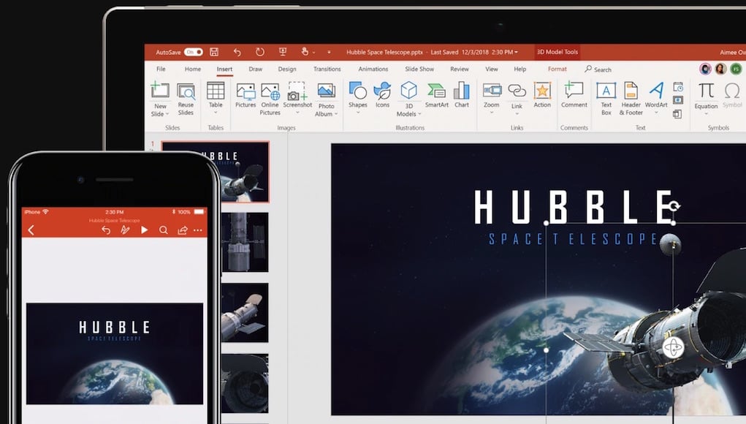Click the Link chain icon
Viewport: 746px width, 424px height.
(517, 90)
